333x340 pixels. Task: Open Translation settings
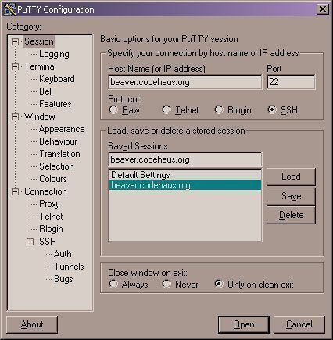point(59,154)
